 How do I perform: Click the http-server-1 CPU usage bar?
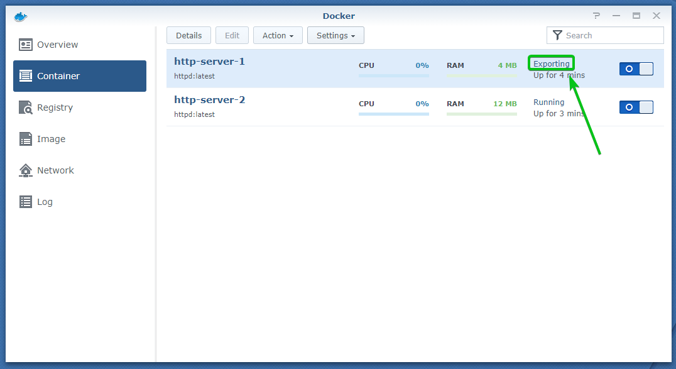click(x=393, y=75)
